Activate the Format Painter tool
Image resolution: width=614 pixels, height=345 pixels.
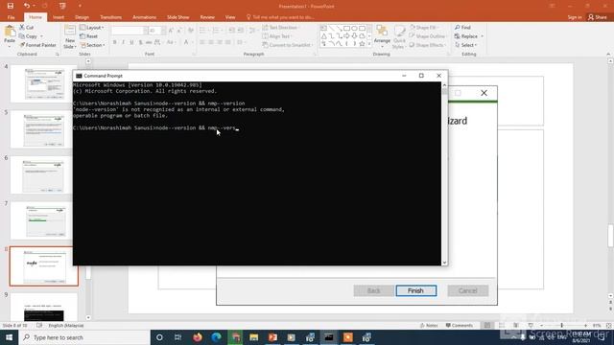pos(37,45)
